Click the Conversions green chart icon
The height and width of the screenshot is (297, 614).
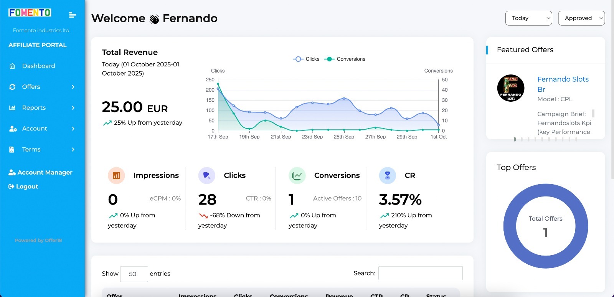click(297, 175)
